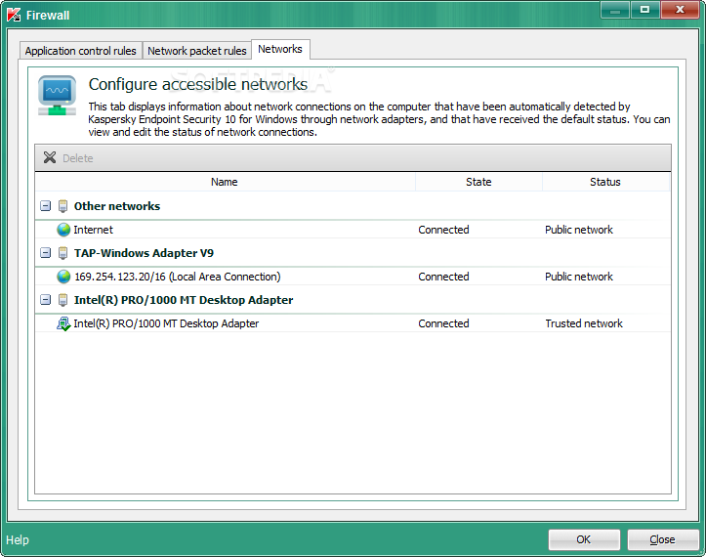The width and height of the screenshot is (706, 557).
Task: Select the bold Intel(R) PRO/1000 MT Desktop Adapter header
Action: [353, 300]
